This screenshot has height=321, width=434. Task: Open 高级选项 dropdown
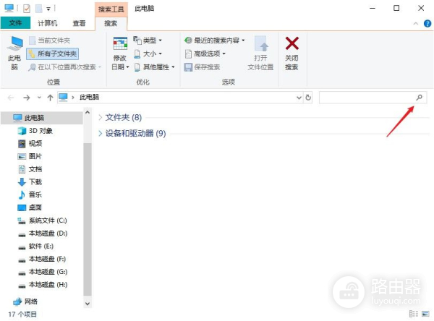205,54
